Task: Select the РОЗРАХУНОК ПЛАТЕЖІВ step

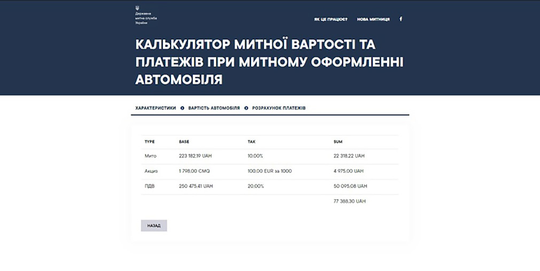Action: (279, 108)
